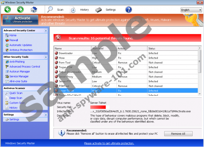Start a Quick Scan from sidebar
The height and width of the screenshot is (147, 204).
16,93
